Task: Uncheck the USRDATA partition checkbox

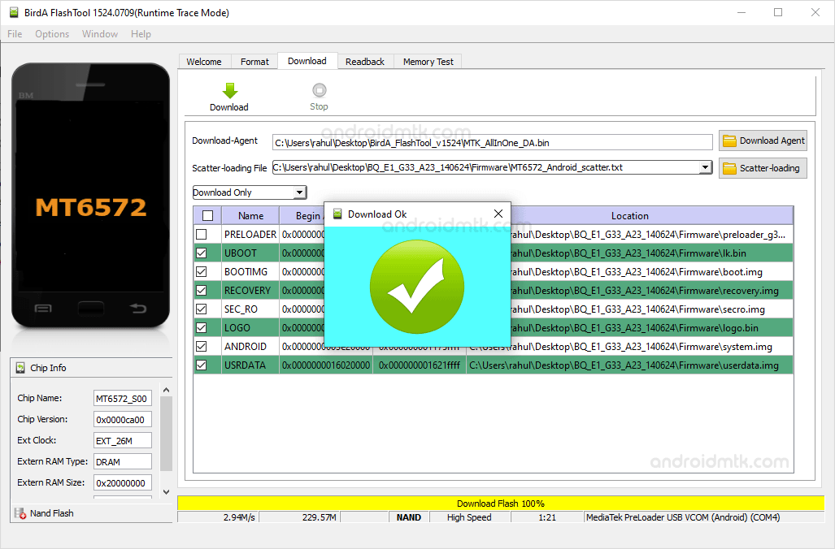Action: (x=201, y=365)
